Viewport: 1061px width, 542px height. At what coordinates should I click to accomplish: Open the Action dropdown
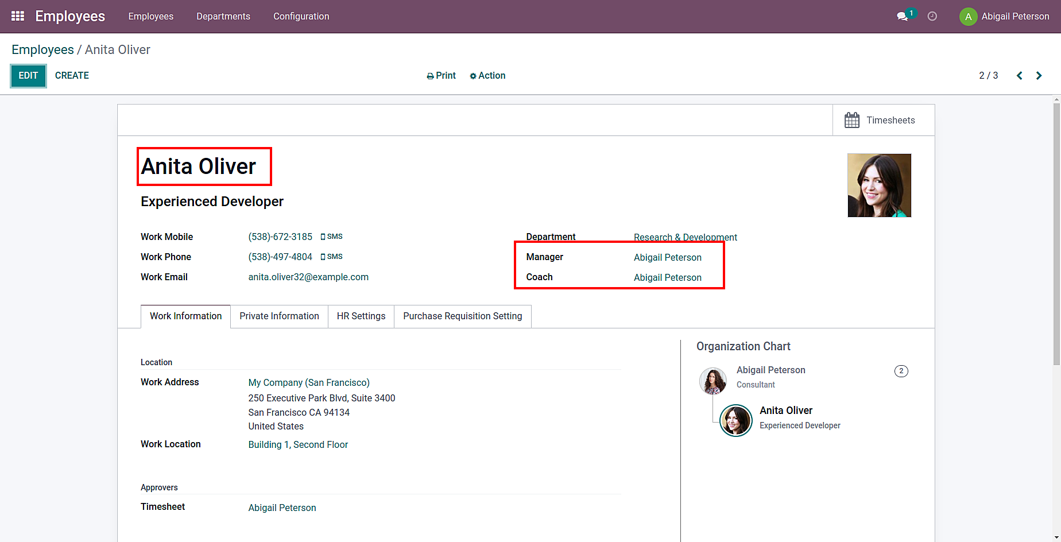(x=487, y=76)
